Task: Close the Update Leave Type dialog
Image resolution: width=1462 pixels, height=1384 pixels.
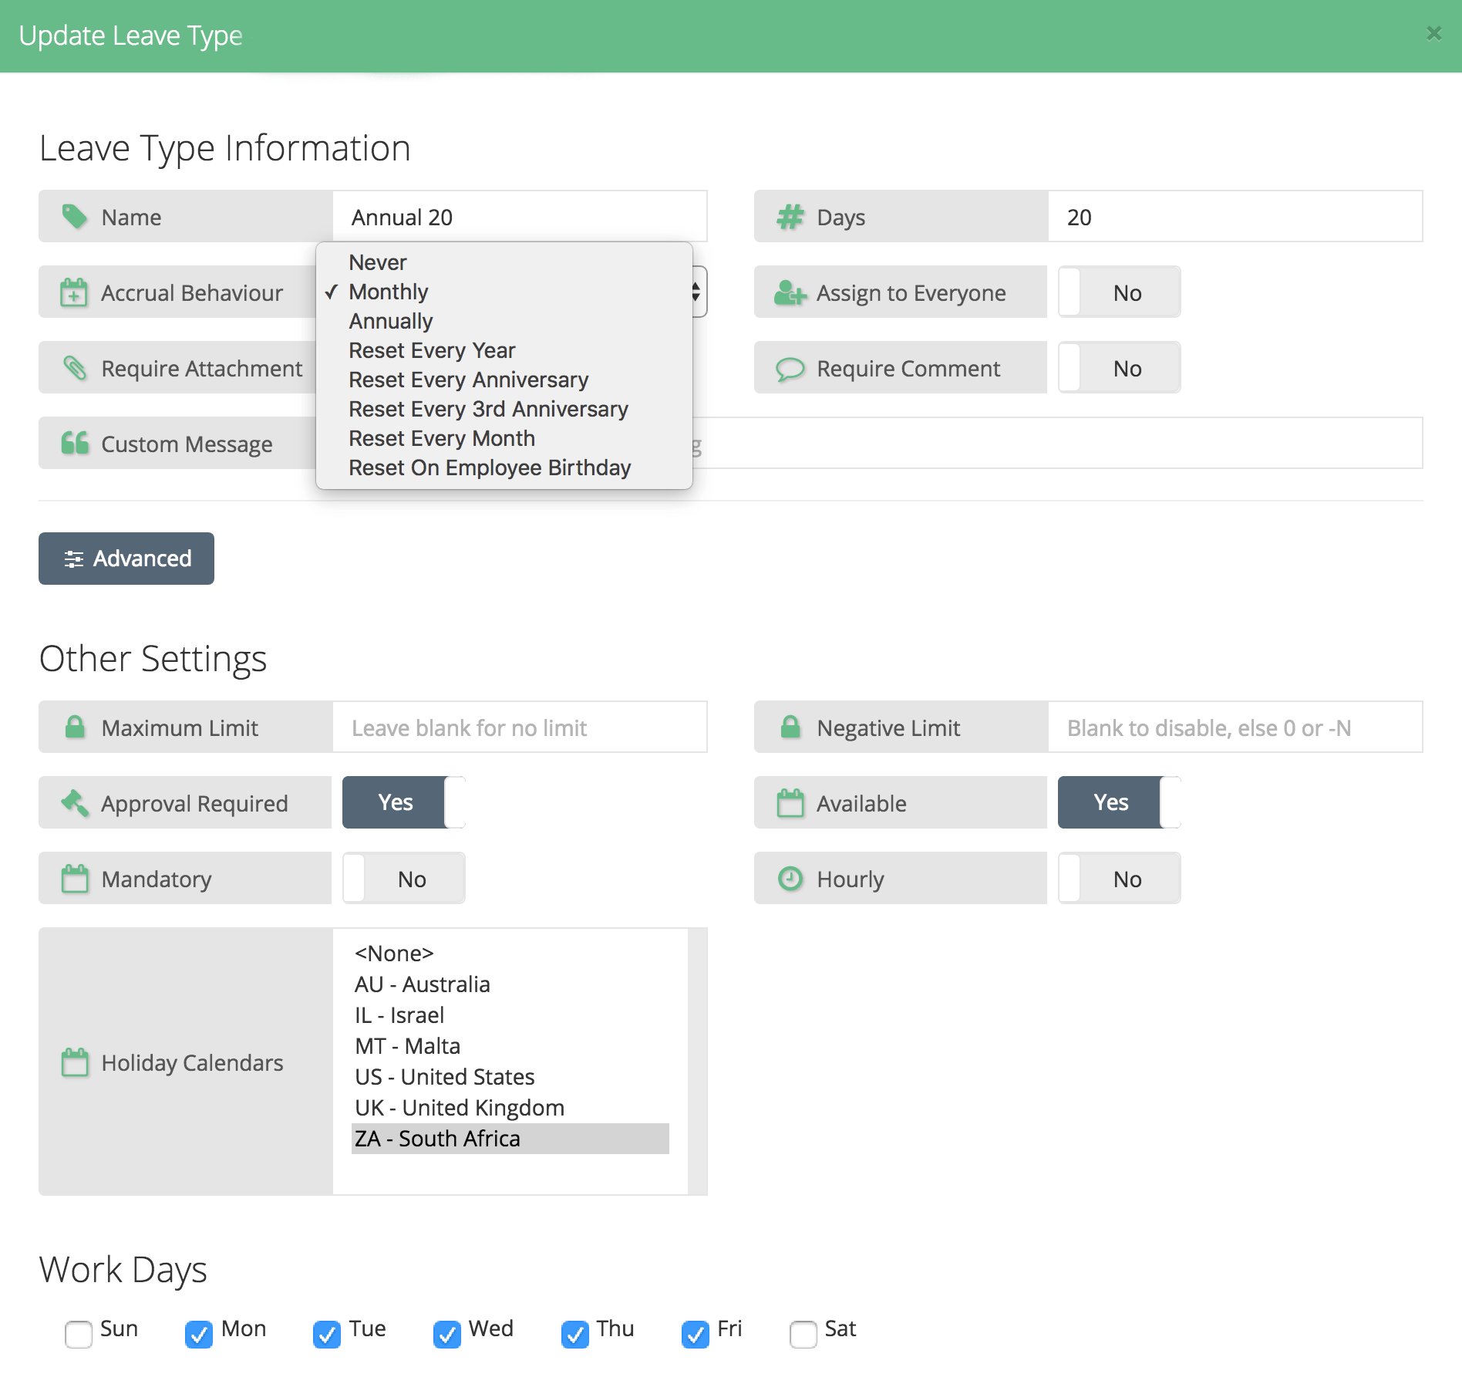Action: pyautogui.click(x=1433, y=34)
